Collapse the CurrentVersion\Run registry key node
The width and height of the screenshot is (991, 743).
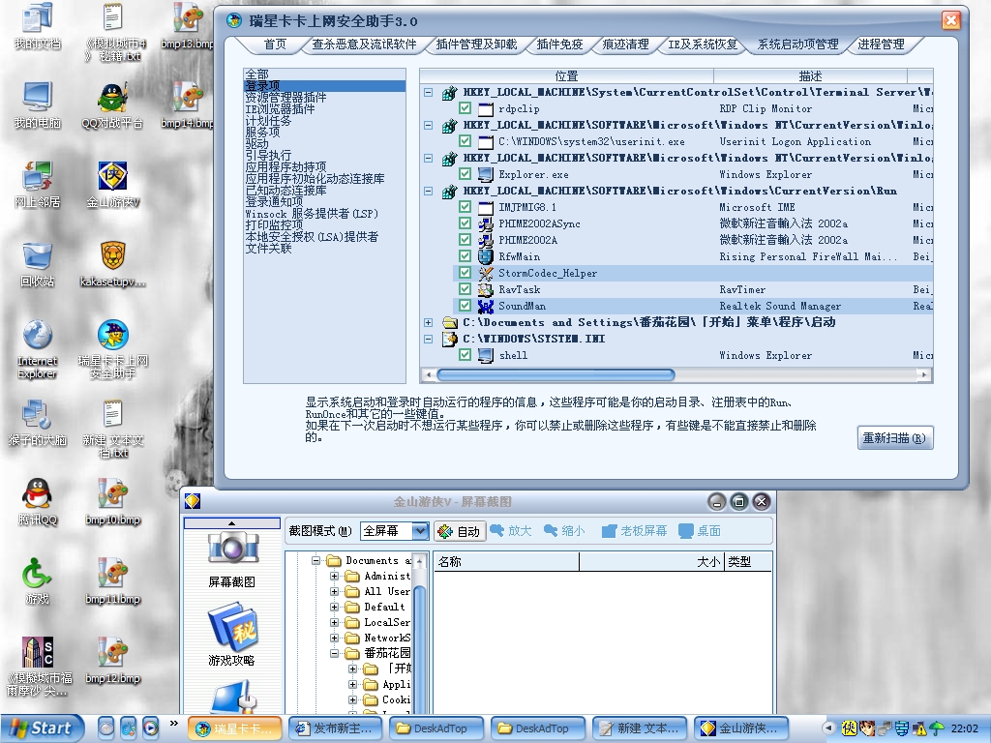tap(428, 191)
